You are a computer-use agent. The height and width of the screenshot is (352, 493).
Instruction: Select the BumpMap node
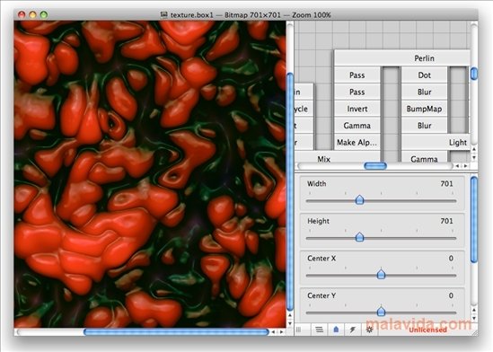[x=424, y=109]
